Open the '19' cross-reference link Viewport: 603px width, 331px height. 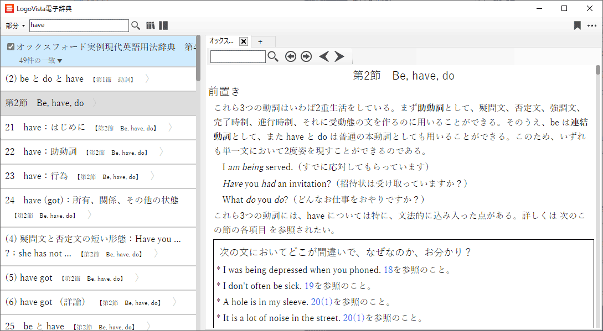[310, 286]
